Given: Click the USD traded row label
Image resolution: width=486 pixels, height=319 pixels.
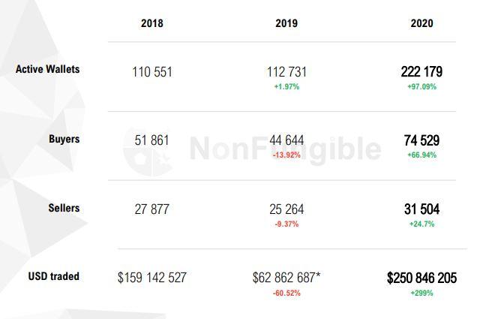Looking at the screenshot, I should coord(53,276).
